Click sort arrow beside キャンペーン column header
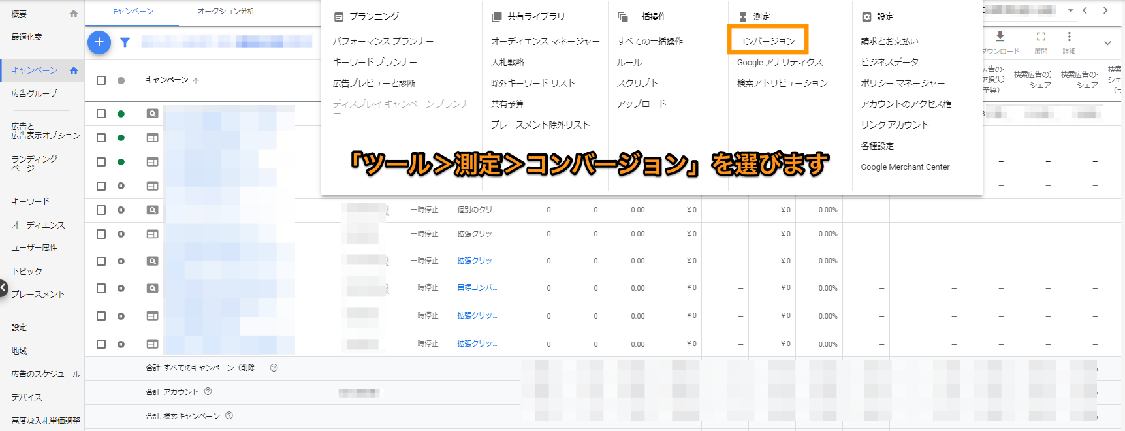Screen dimensions: 1125x431 coord(196,81)
